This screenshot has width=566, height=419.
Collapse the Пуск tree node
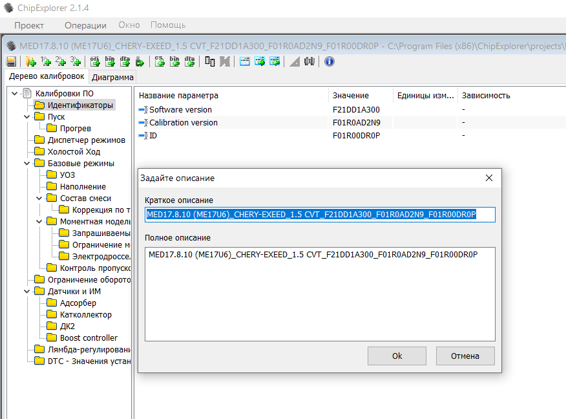pyautogui.click(x=26, y=117)
